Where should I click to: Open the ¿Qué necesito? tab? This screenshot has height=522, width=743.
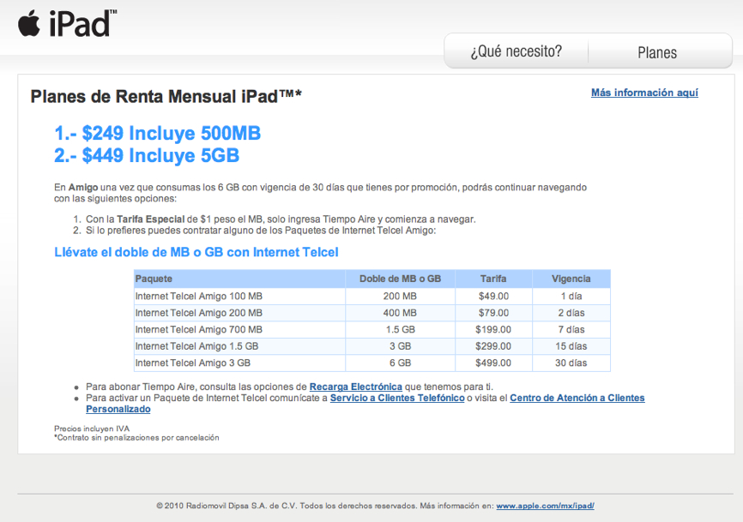click(516, 51)
